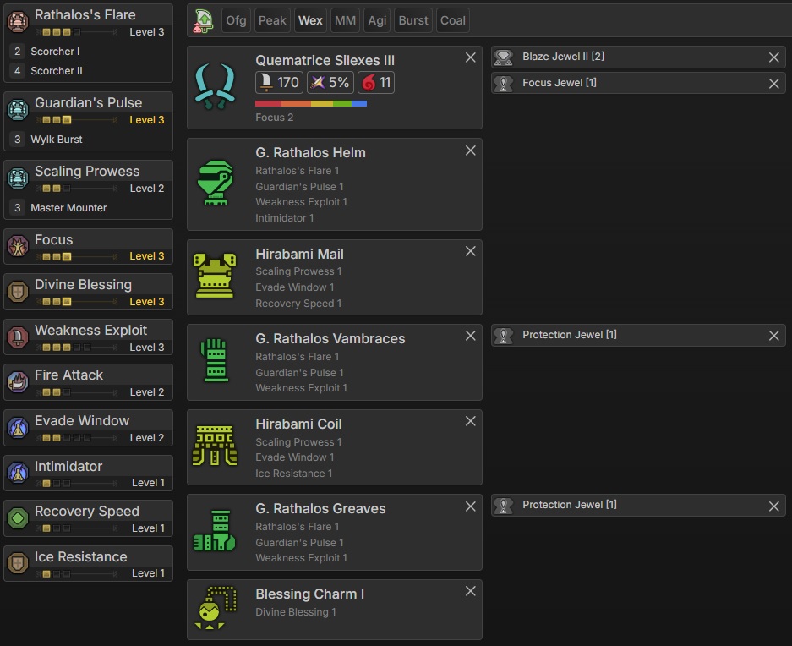Image resolution: width=792 pixels, height=646 pixels.
Task: Click the Rathalos's Flare skill icon
Action: coord(18,21)
